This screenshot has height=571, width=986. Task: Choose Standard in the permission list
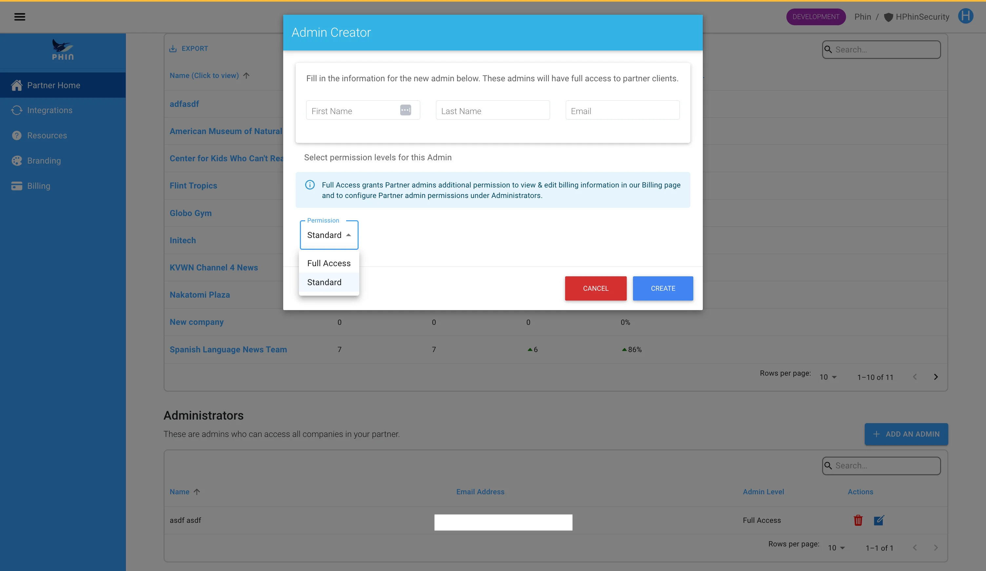(x=325, y=282)
